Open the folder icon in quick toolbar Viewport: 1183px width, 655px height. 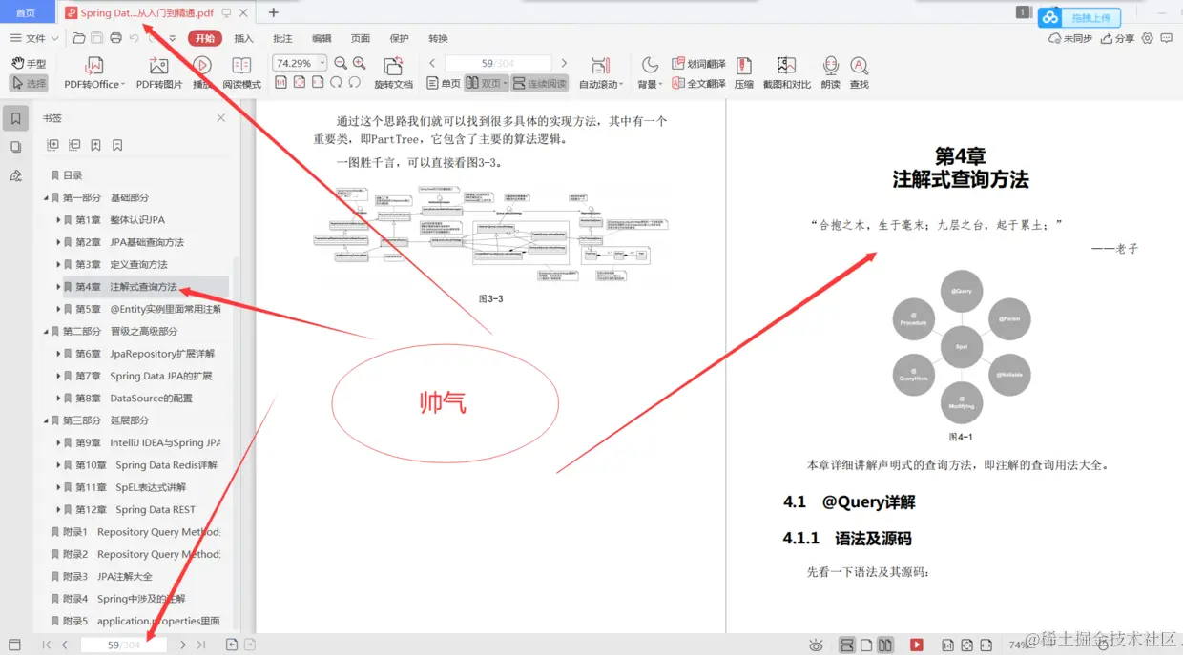[x=79, y=38]
